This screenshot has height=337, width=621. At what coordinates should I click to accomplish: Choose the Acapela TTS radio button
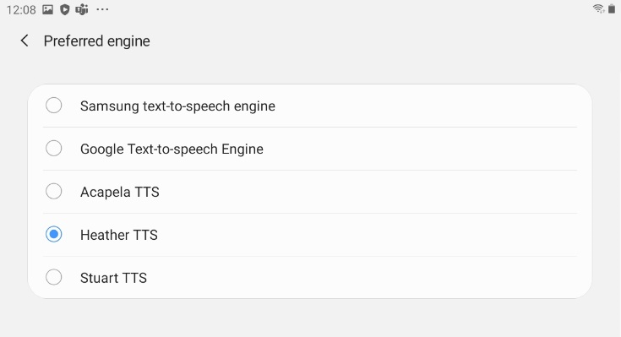pyautogui.click(x=53, y=191)
